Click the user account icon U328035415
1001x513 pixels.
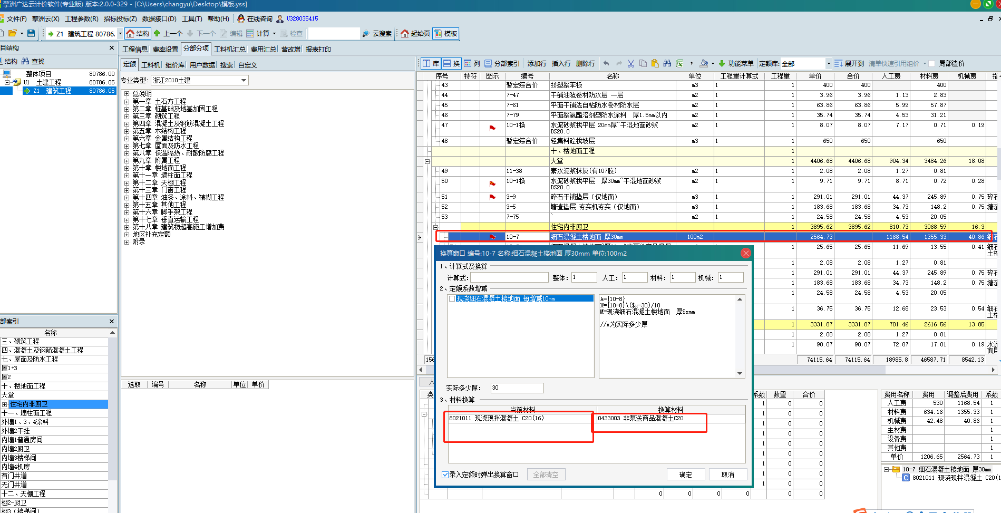point(280,18)
